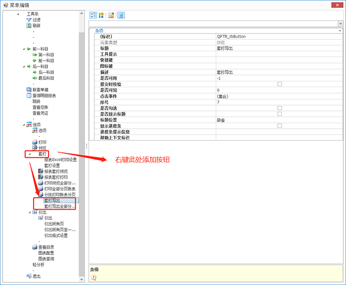Collapse the 引出 tree node
The image size is (346, 285).
30,212
